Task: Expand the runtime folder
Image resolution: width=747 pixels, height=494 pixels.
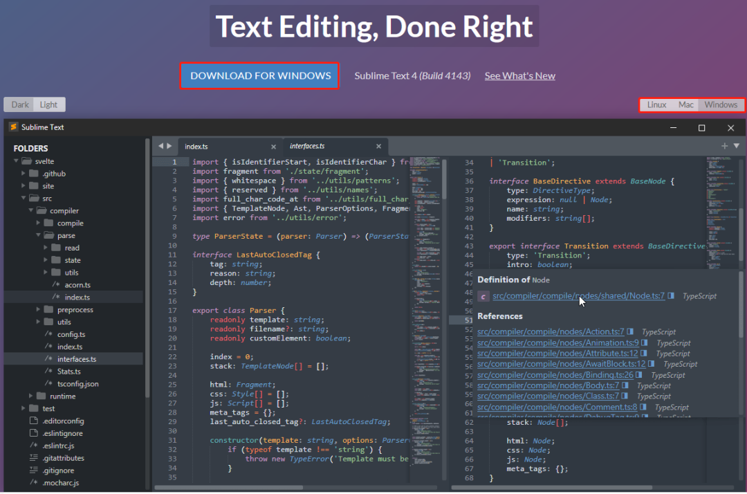Action: click(31, 396)
